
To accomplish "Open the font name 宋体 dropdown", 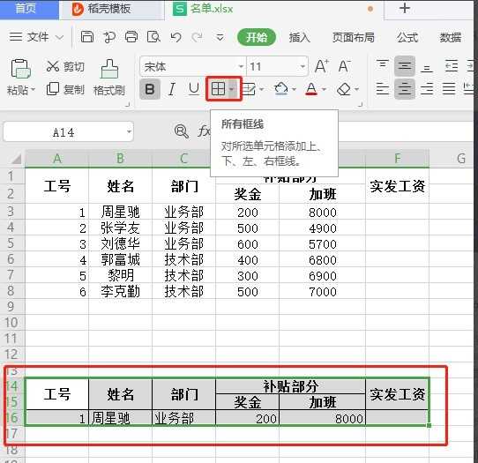I will click(241, 66).
